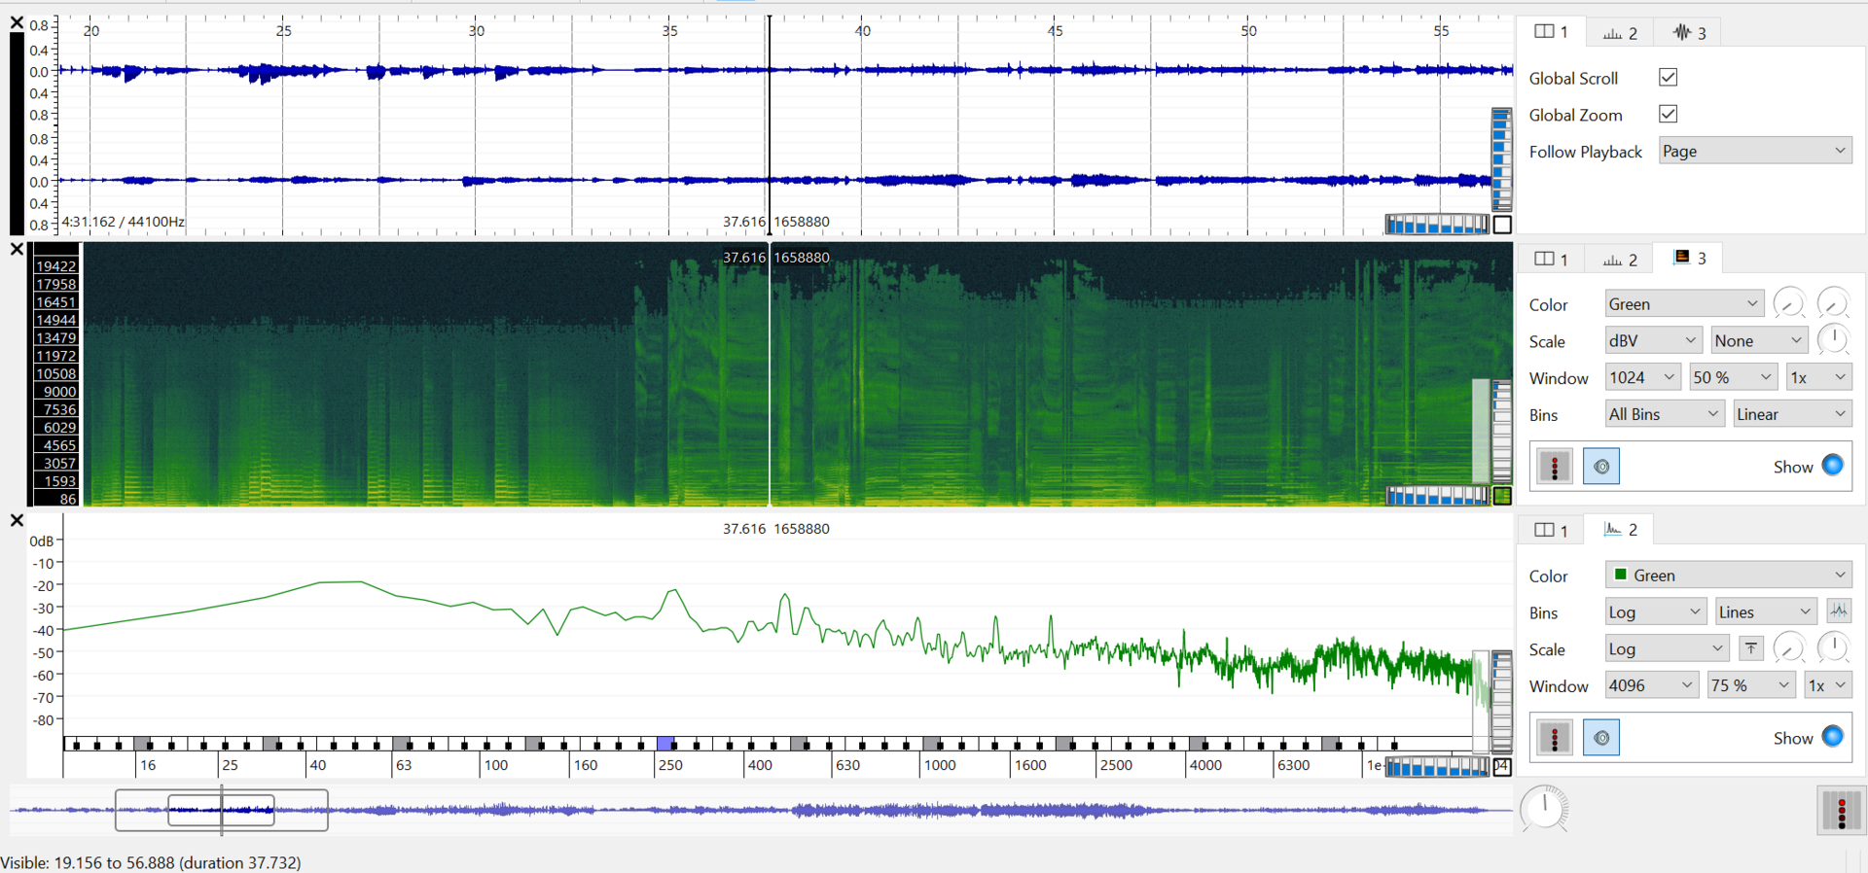Click the spectrum scale normalize button
Image resolution: width=1868 pixels, height=873 pixels.
click(1751, 648)
